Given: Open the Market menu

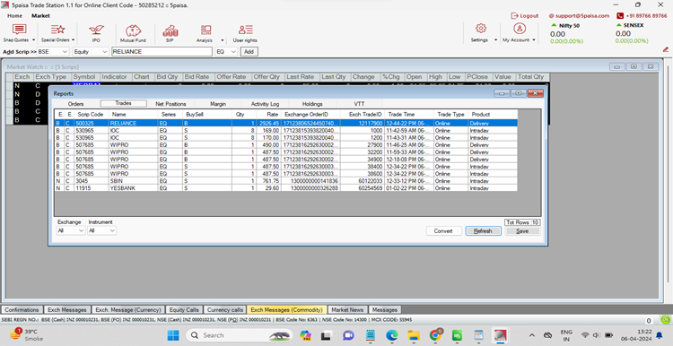Looking at the screenshot, I should pos(40,16).
